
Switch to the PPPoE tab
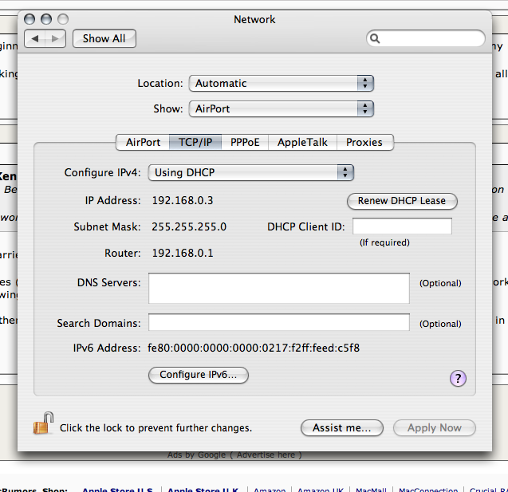point(245,142)
